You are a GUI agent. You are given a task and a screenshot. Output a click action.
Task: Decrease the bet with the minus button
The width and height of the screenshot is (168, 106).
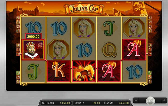point(136,100)
